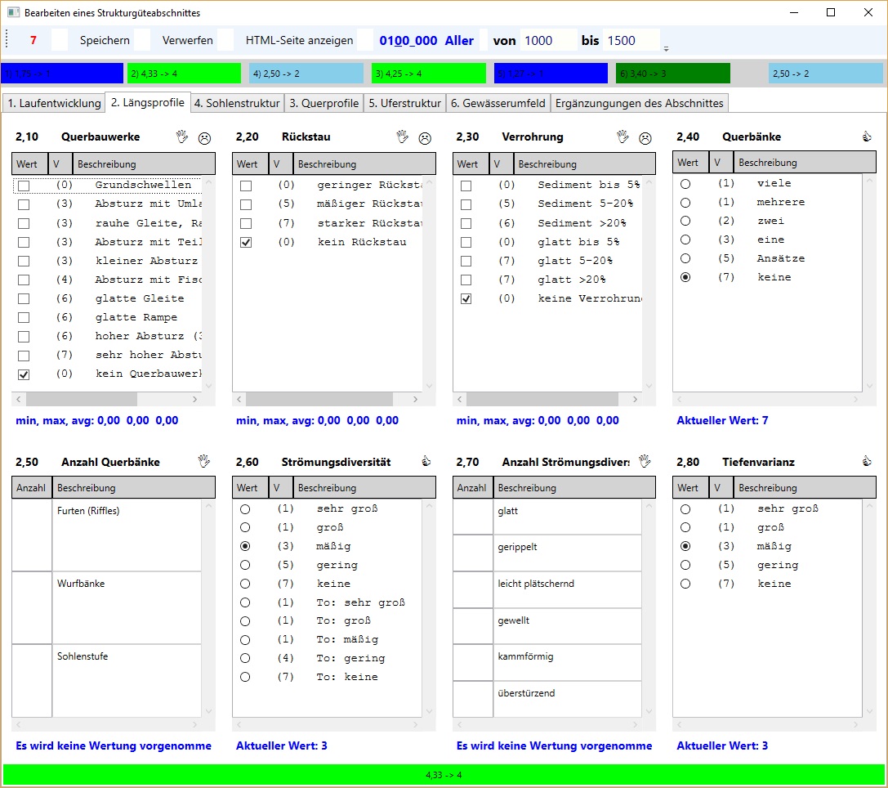Click the Speichern button
The height and width of the screenshot is (788, 888).
[x=105, y=40]
